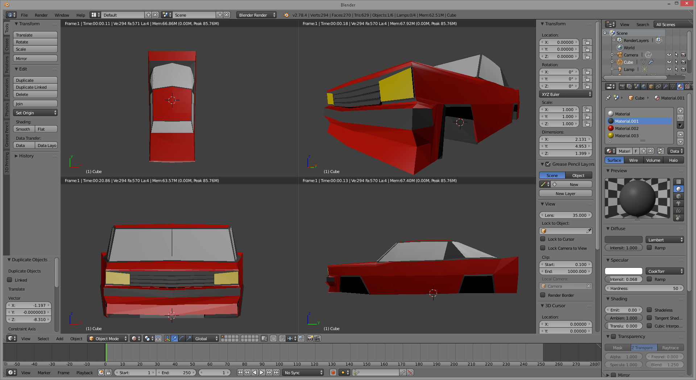Switch to the Wire material type tab
The image size is (696, 380).
pos(633,160)
